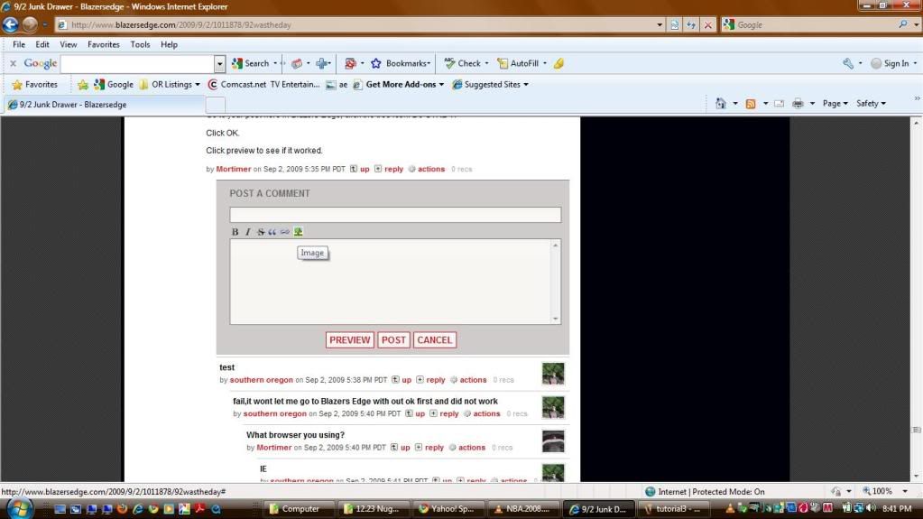The image size is (923, 519).
Task: Open the zoom level 100% dropdown
Action: pyautogui.click(x=905, y=491)
